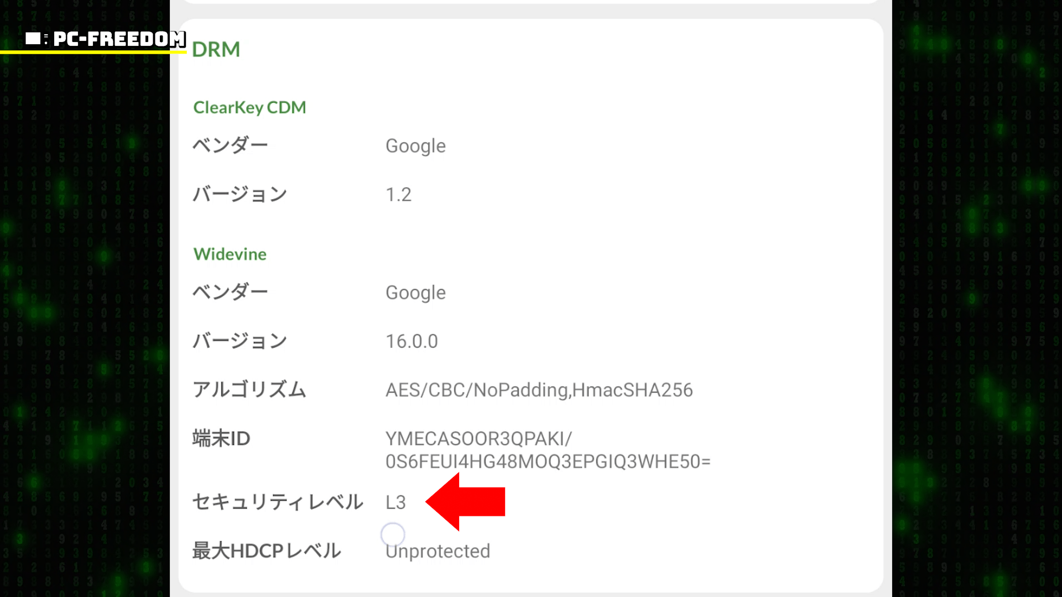Select the device ID string starting YMECASOOR3QPAKI

click(x=548, y=450)
